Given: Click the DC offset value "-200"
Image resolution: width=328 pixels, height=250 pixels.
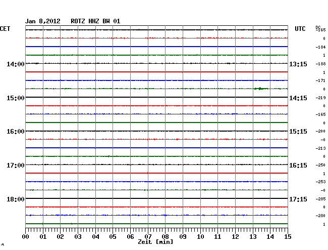Looking at the screenshot, I should point(320,131).
